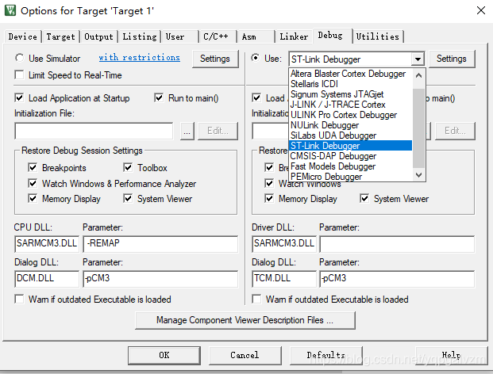Toggle simulator System Viewer checkbox

[x=128, y=199]
